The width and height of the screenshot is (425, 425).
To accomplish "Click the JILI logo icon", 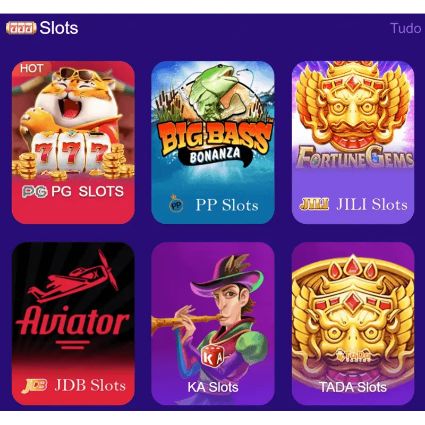I will coord(314,204).
